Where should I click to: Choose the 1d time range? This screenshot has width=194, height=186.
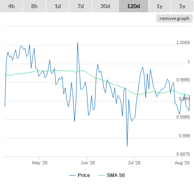point(58,6)
